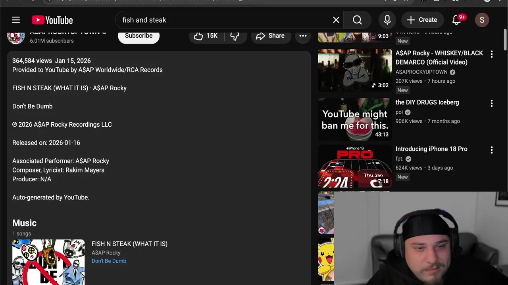Open options for WHISKEY/BLACK DEMARCO video
This screenshot has height=285, width=508.
[x=491, y=54]
